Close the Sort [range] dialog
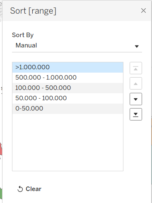Screen dimensions: 152x203 [143, 11]
